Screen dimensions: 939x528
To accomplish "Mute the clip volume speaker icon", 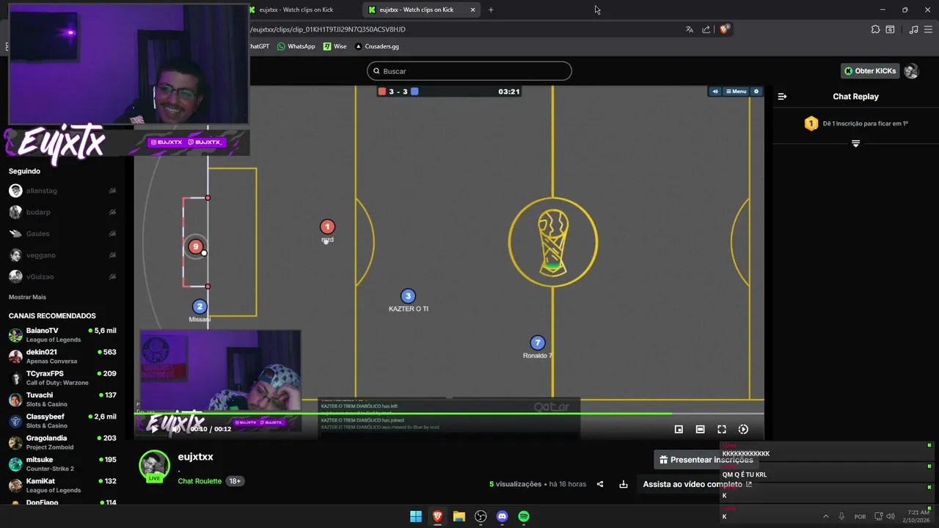I will pyautogui.click(x=176, y=429).
